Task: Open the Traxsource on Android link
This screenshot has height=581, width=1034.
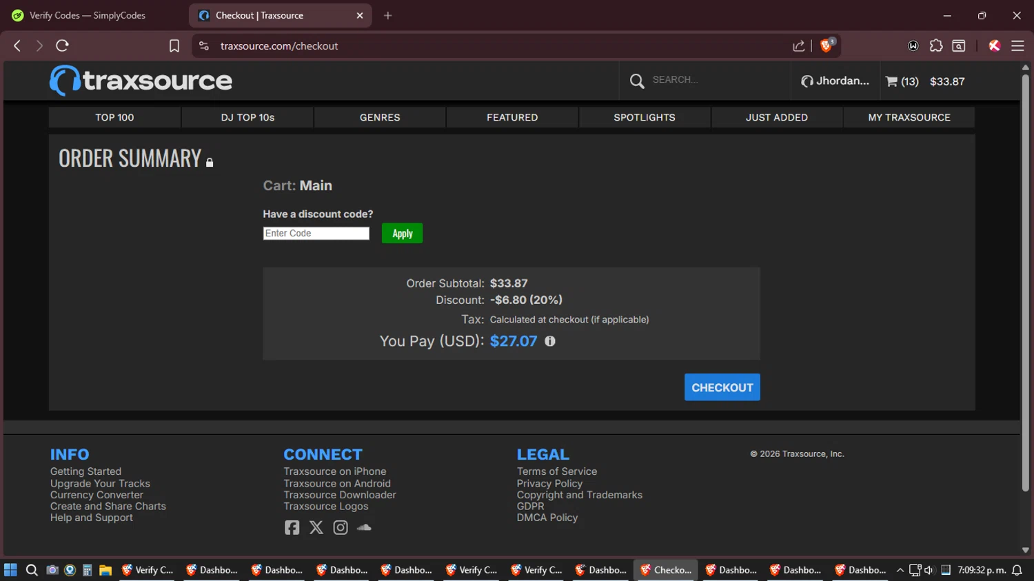Action: (x=337, y=483)
